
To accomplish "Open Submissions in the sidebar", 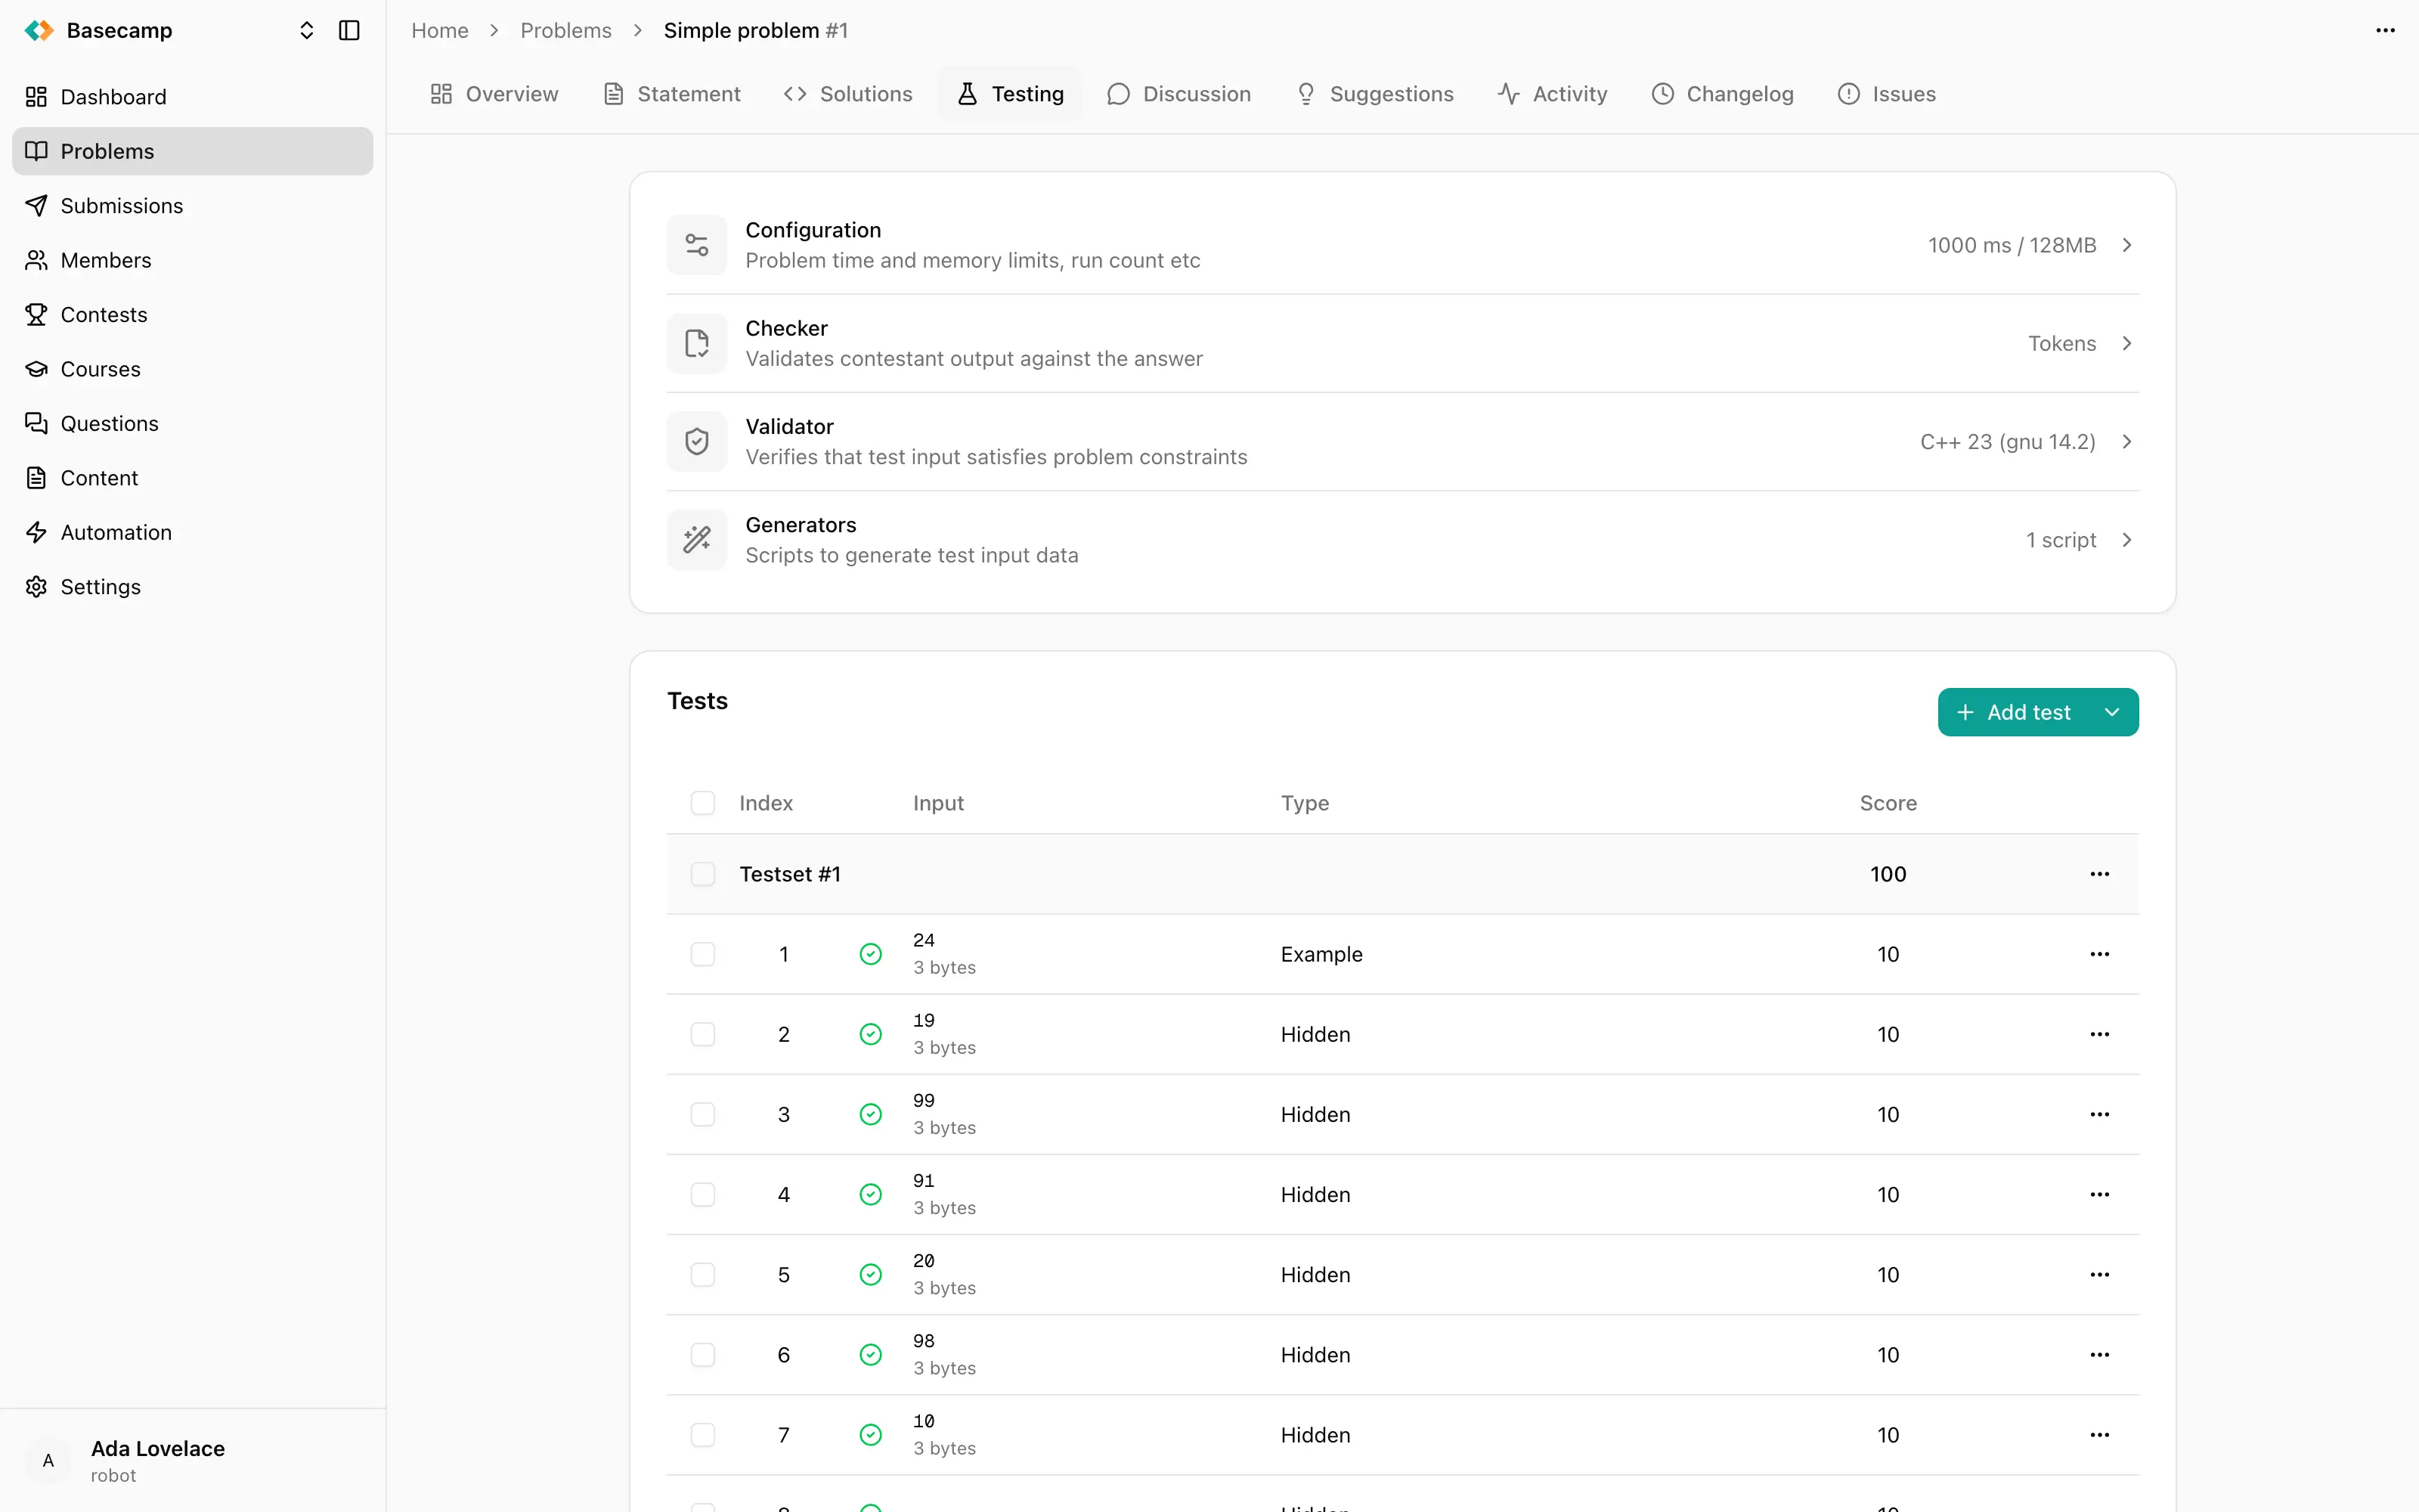I will pyautogui.click(x=192, y=206).
